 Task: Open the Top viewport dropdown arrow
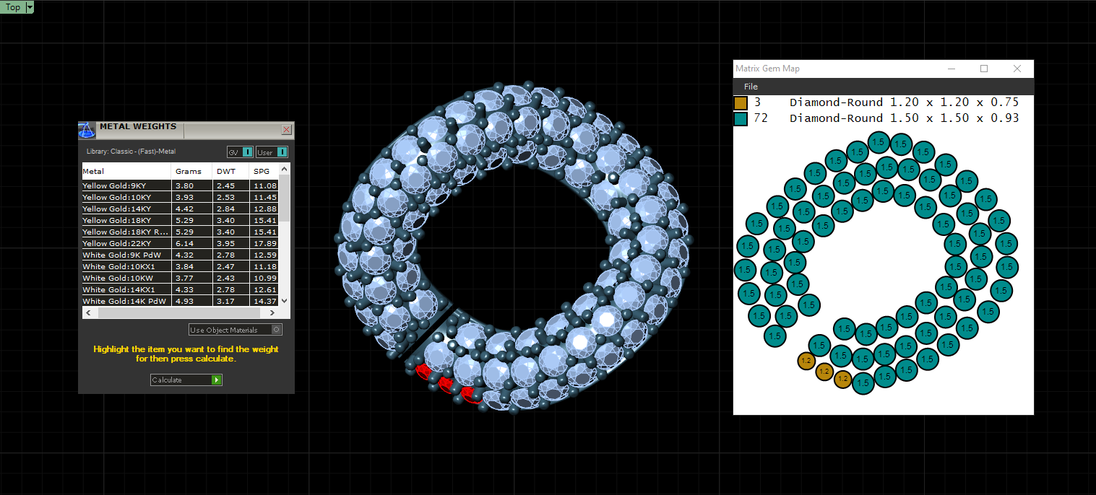click(30, 7)
